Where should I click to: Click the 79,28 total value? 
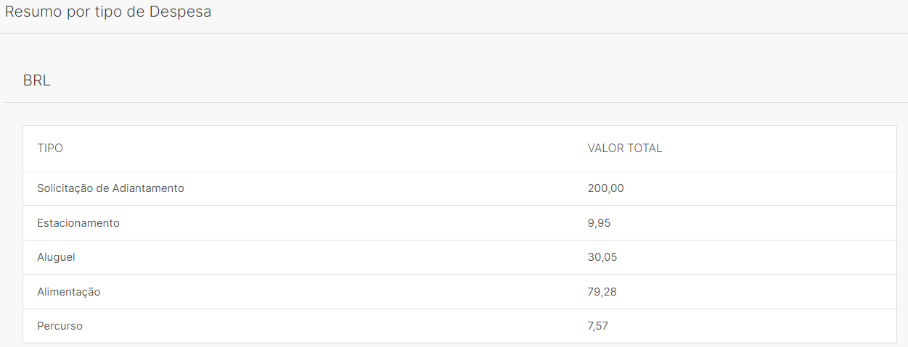(x=602, y=292)
